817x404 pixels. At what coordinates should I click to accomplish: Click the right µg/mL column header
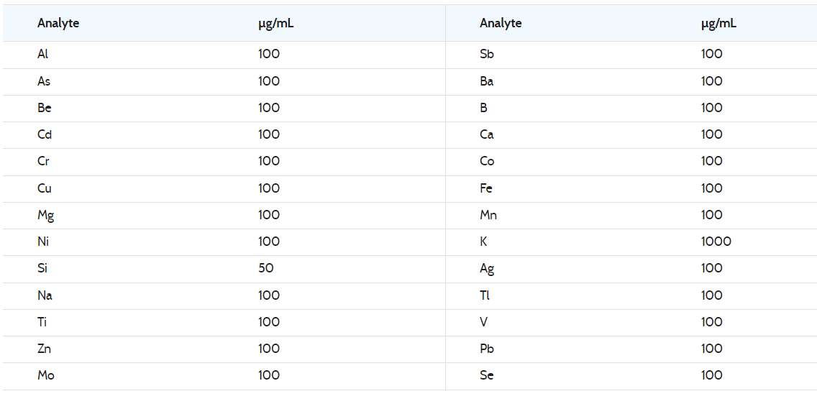coord(719,24)
